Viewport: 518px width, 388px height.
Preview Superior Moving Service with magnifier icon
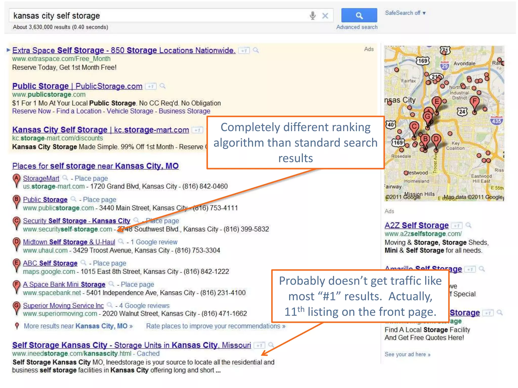tap(110, 305)
